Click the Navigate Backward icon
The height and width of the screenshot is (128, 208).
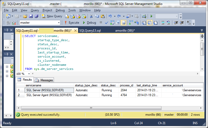pyautogui.click(x=128, y=16)
